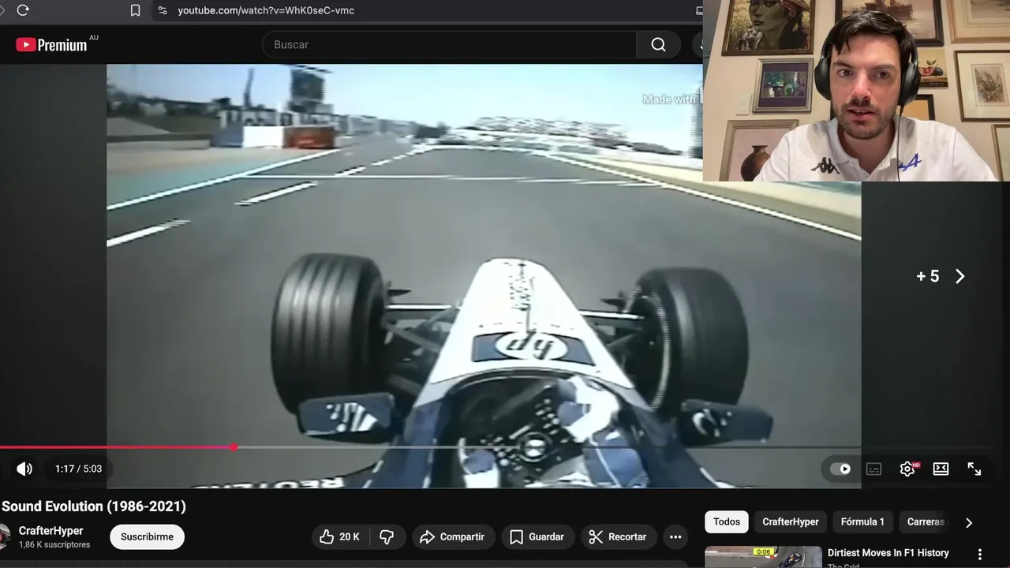This screenshot has width=1010, height=568.
Task: Select the Carreras filter chip
Action: tap(926, 521)
